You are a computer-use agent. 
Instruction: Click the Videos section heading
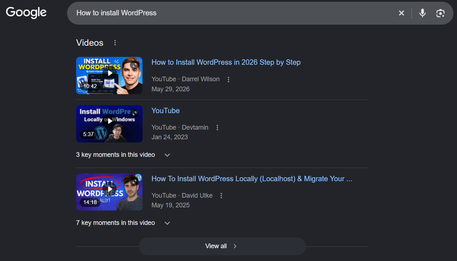pos(89,43)
